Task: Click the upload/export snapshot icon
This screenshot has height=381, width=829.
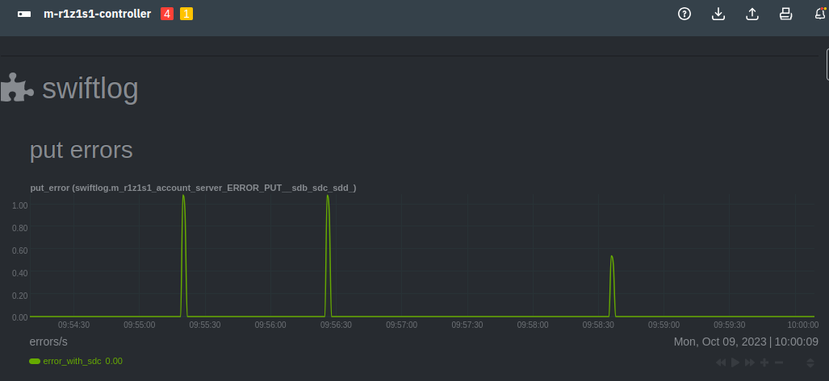Action: pos(752,14)
